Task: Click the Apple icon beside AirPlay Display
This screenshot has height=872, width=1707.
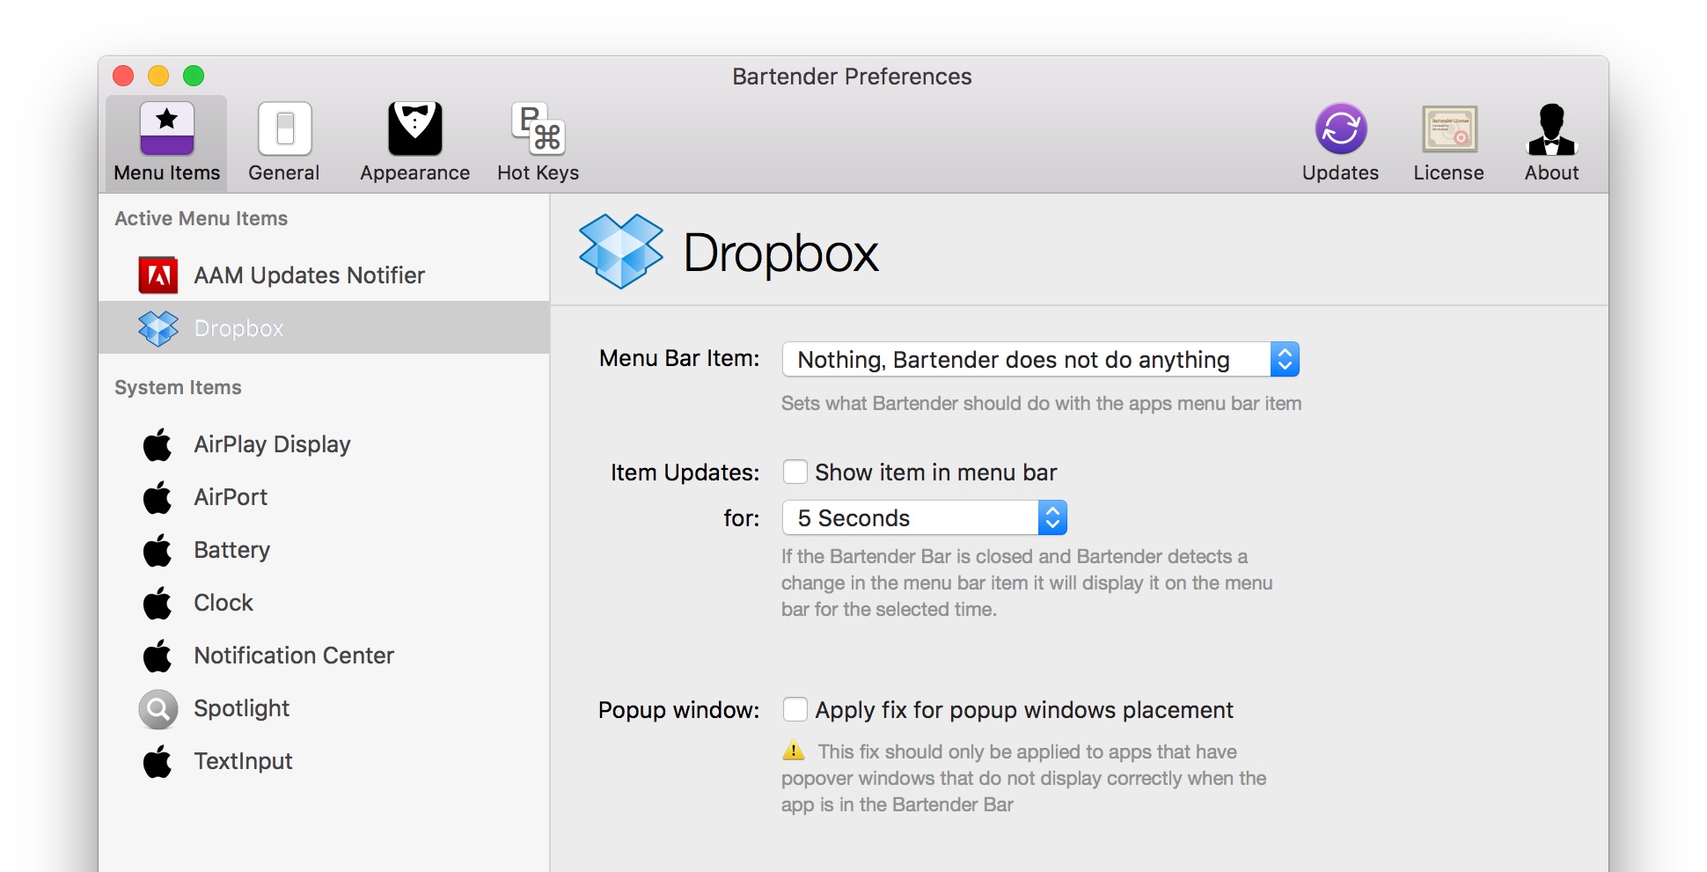Action: [158, 444]
